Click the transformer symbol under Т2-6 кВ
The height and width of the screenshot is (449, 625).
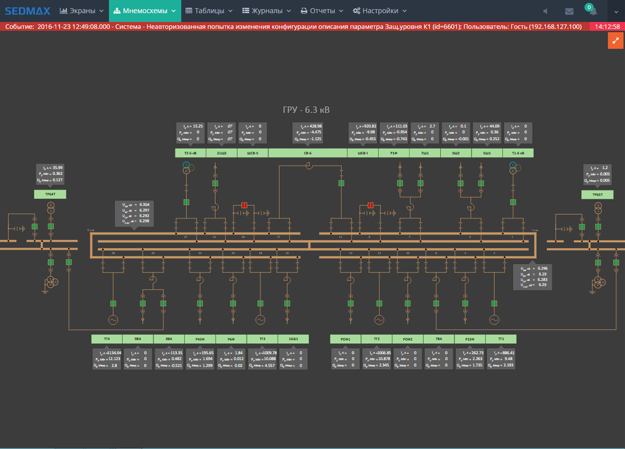pyautogui.click(x=187, y=167)
